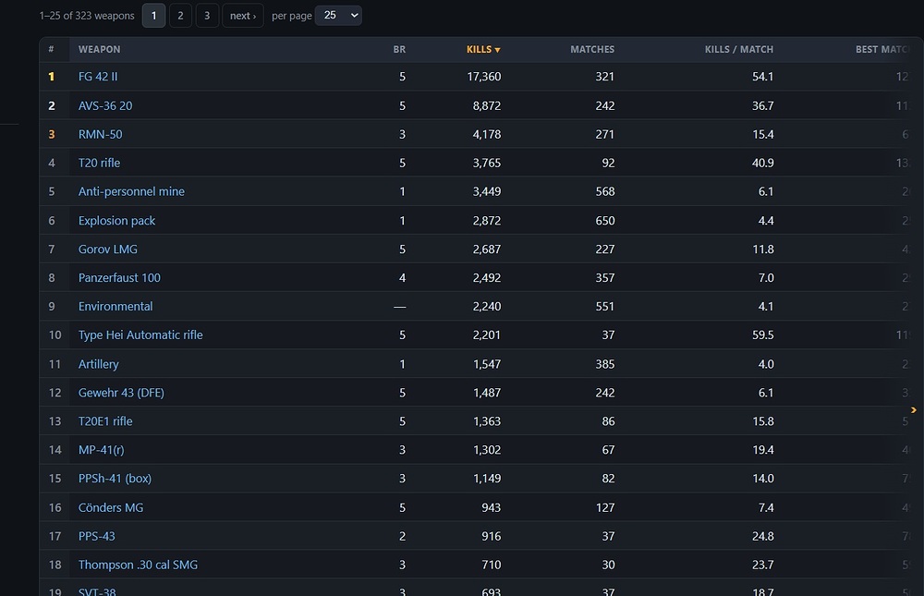
Task: Click kills per match 54.1 for FG 42 II
Action: coord(763,77)
